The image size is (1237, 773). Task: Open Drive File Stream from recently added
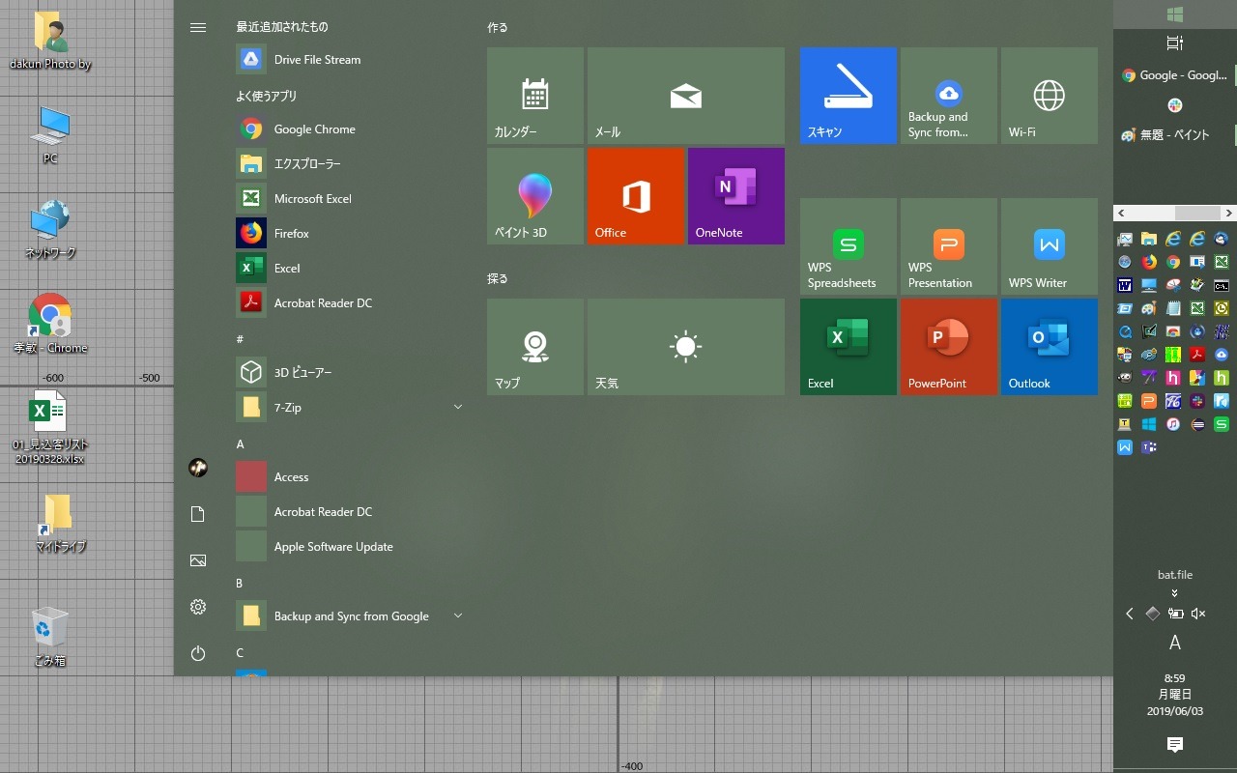point(350,59)
